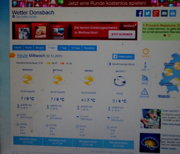This screenshot has height=154, width=180.
Task: Select the red carousel dot in green ad
Action: (x=165, y=35)
